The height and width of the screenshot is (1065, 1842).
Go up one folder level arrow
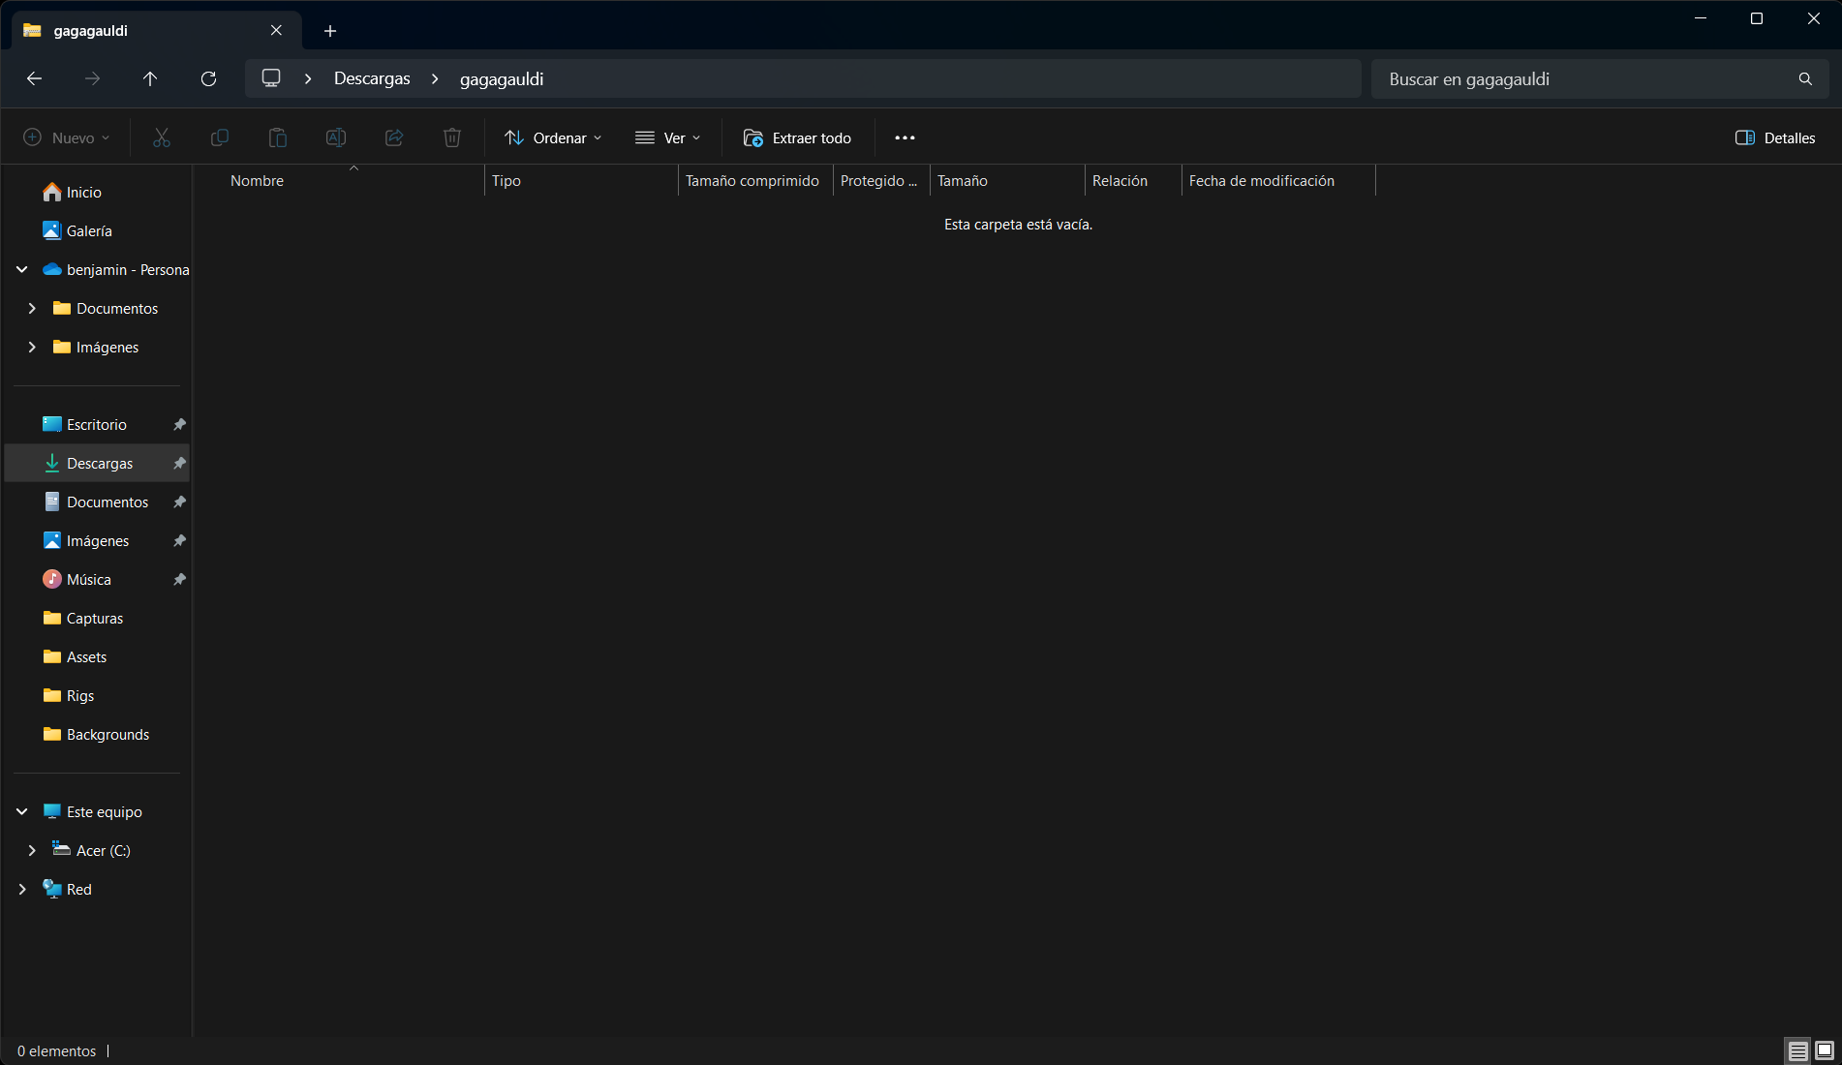click(x=150, y=78)
